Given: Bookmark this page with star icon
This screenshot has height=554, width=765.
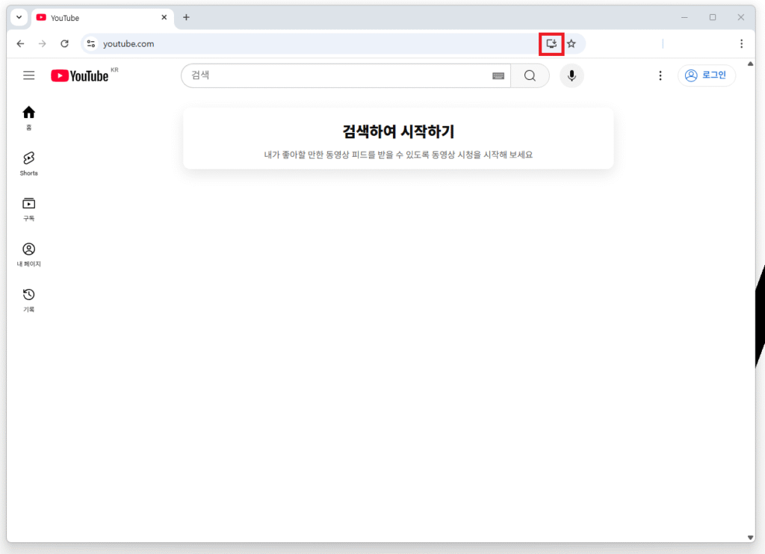Looking at the screenshot, I should pyautogui.click(x=572, y=44).
